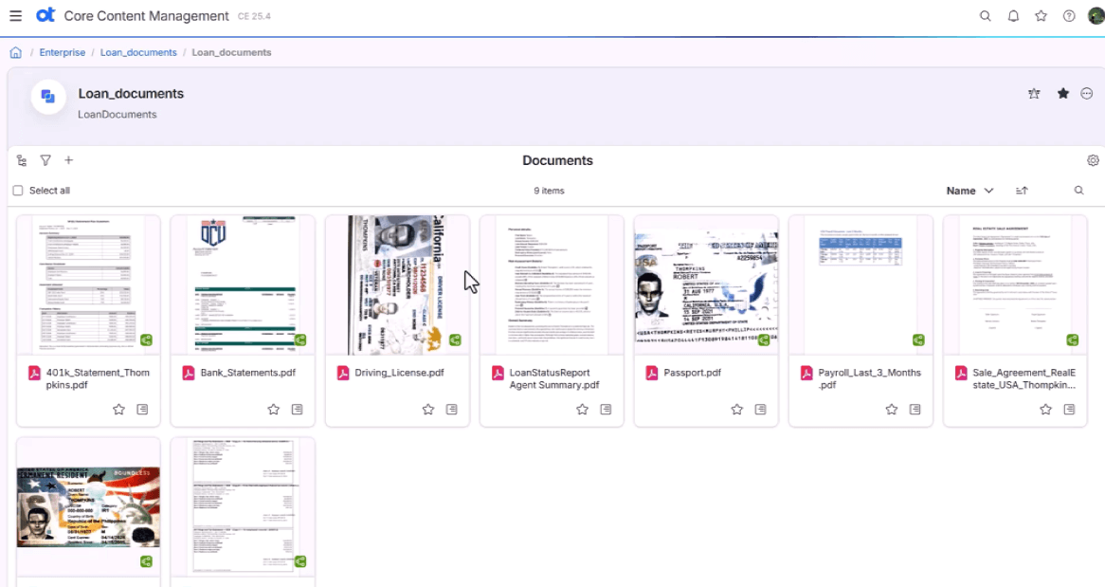Expand details for Driving_License.pdf
This screenshot has width=1105, height=587.
pyautogui.click(x=451, y=409)
